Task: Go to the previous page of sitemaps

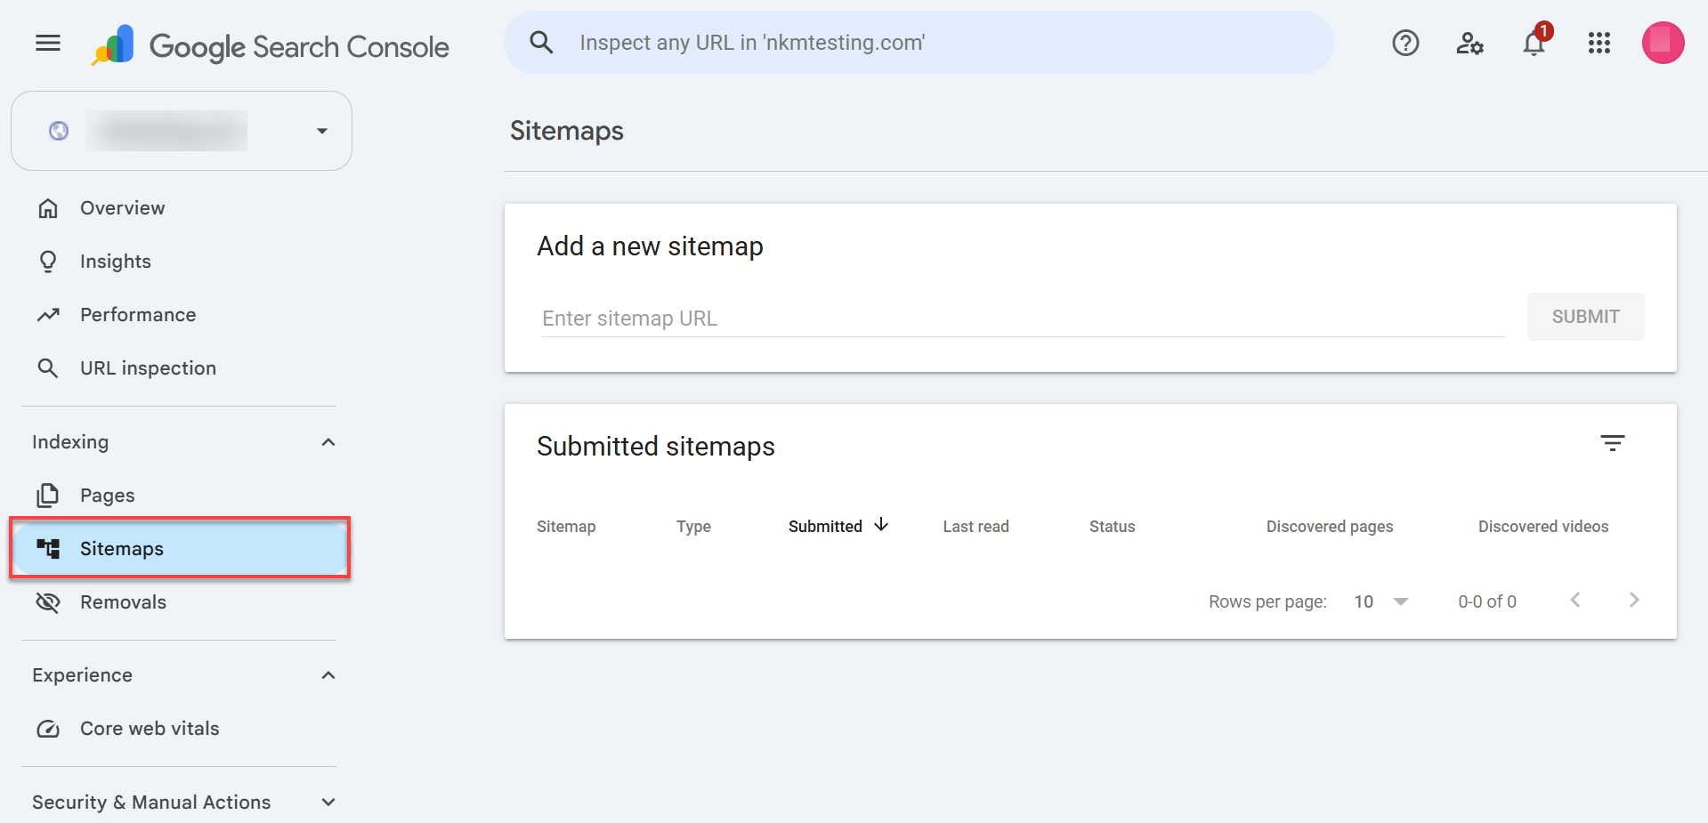Action: [x=1575, y=600]
